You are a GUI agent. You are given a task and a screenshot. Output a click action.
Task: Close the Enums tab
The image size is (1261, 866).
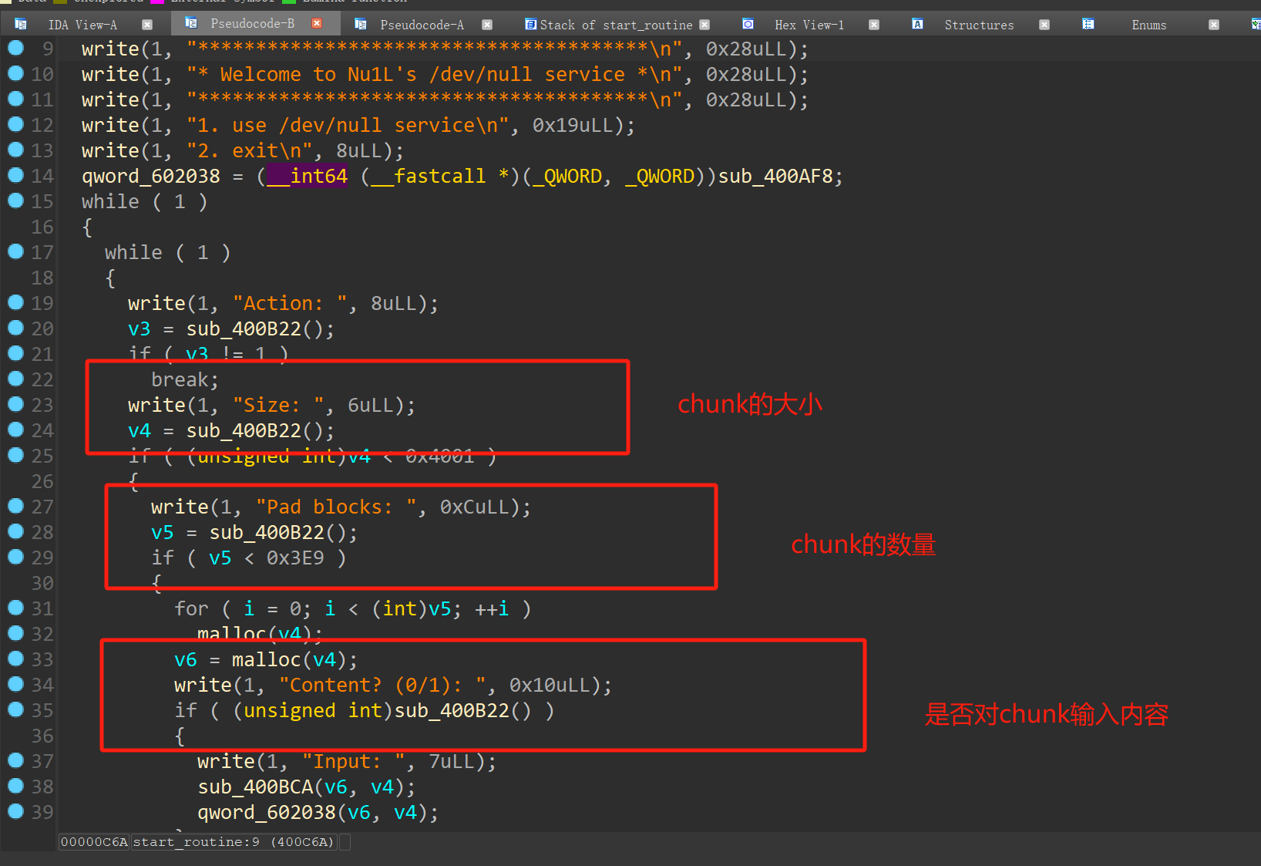[1214, 25]
